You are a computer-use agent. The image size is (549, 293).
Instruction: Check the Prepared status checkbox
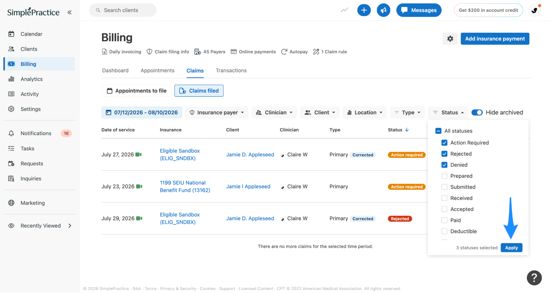444,176
